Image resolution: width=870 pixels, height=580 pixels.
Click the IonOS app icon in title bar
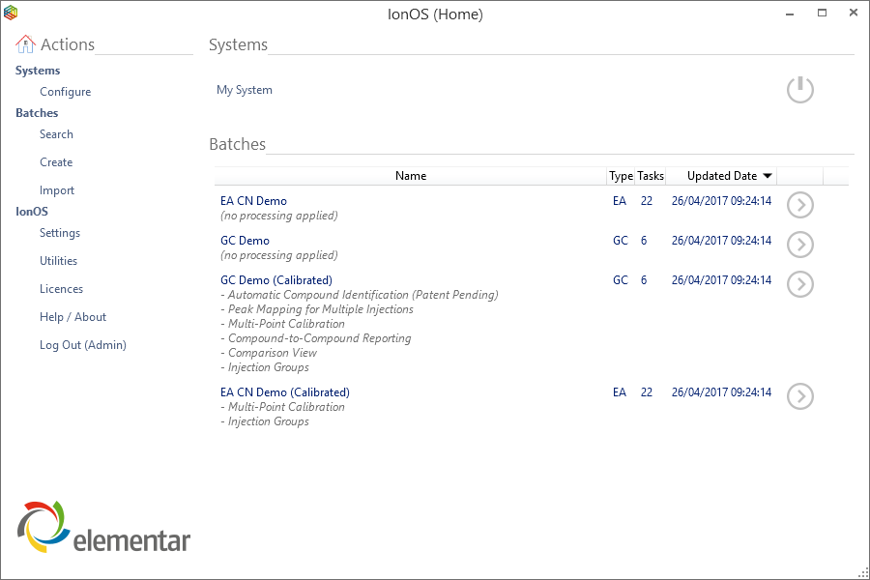pyautogui.click(x=11, y=13)
